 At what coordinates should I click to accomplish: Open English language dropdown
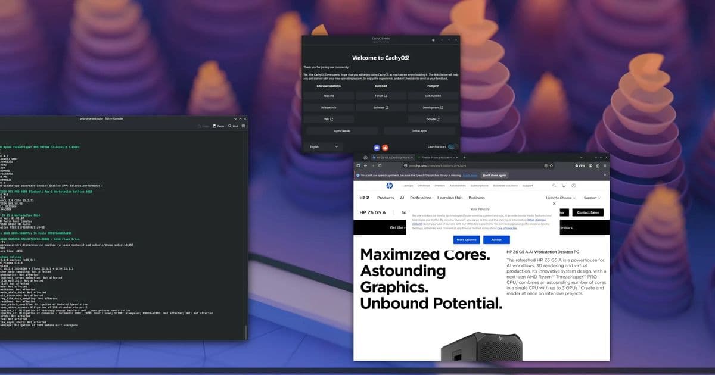point(324,146)
